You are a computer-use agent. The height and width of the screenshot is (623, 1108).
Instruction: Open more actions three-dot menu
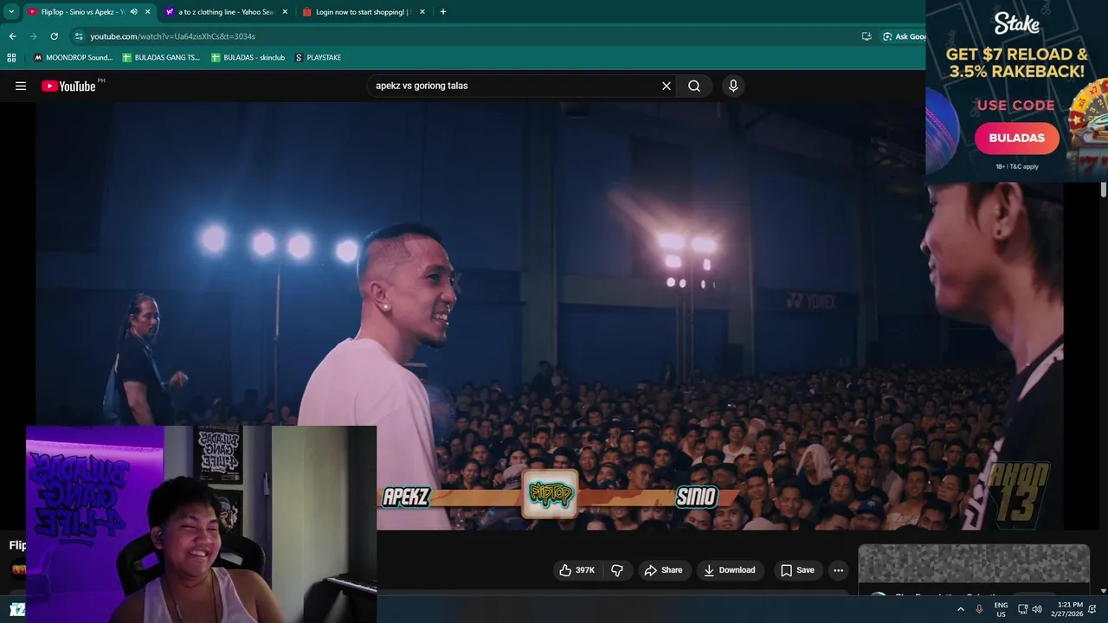point(838,570)
